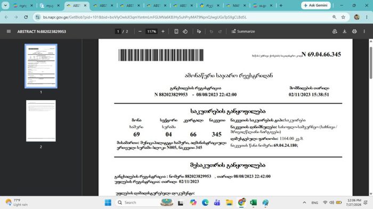This screenshot has height=209, width=373.
Task: Open the PDF viewer more actions menu
Action: 364,31
